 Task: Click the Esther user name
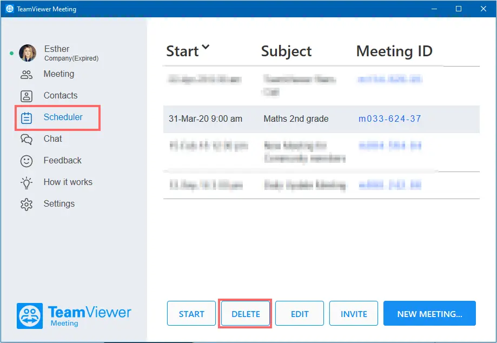[57, 49]
